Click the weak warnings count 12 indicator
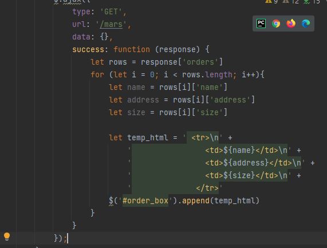 click(x=290, y=2)
